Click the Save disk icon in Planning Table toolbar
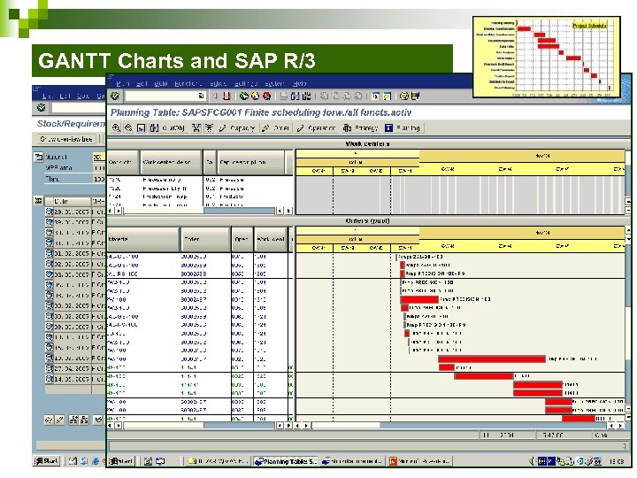This screenshot has width=637, height=478. tap(226, 96)
